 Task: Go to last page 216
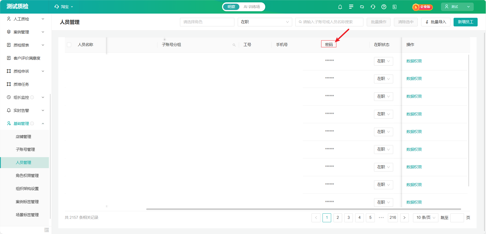[x=393, y=218]
